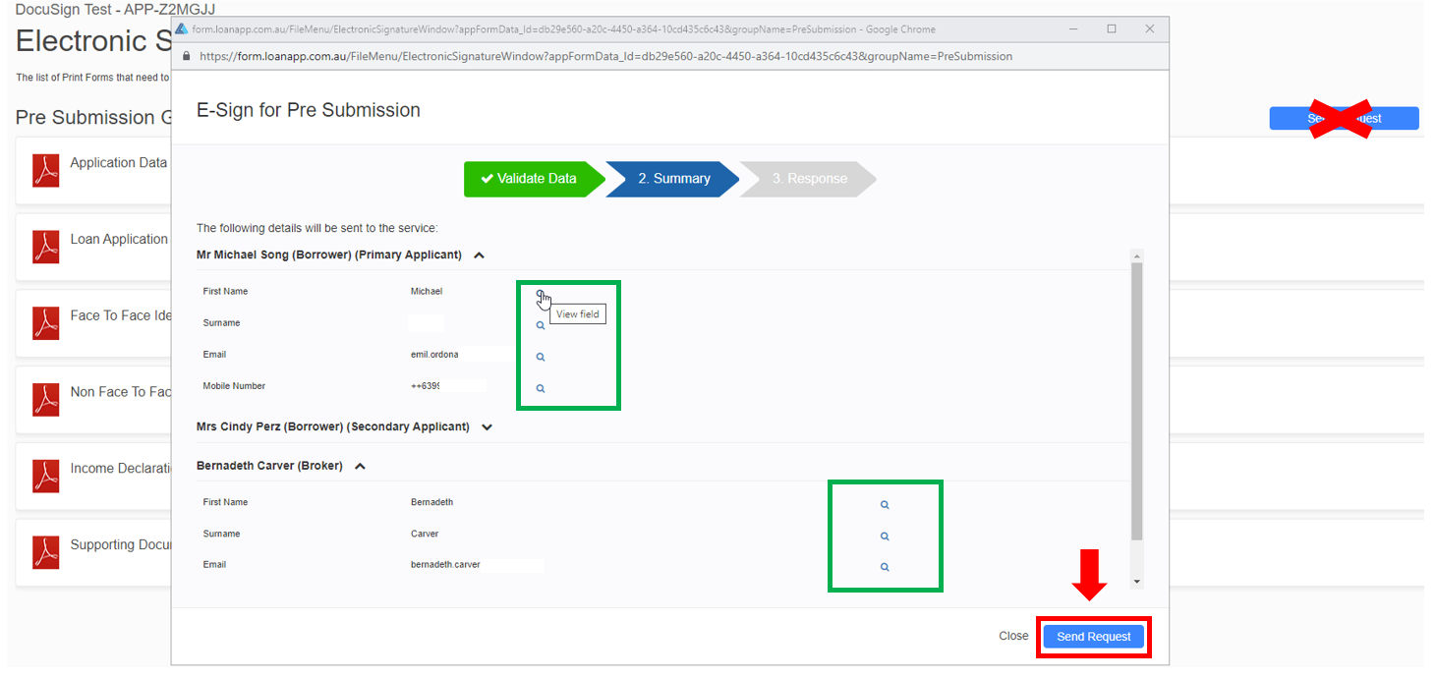Viewport: 1436px width, 679px height.
Task: Click view field icon for Bernadeth's First Name
Action: (x=885, y=504)
